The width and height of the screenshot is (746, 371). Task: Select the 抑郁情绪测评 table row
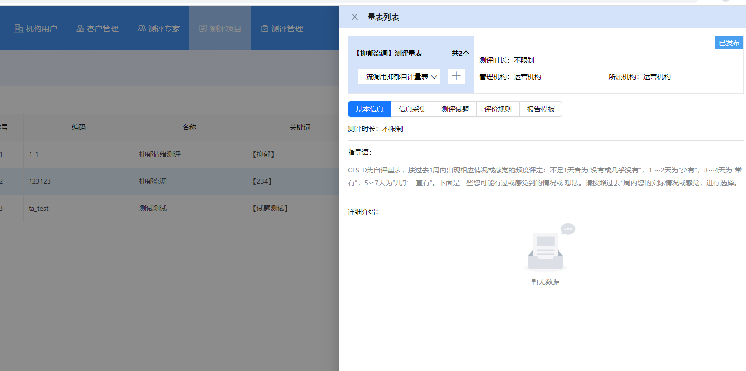click(x=159, y=154)
